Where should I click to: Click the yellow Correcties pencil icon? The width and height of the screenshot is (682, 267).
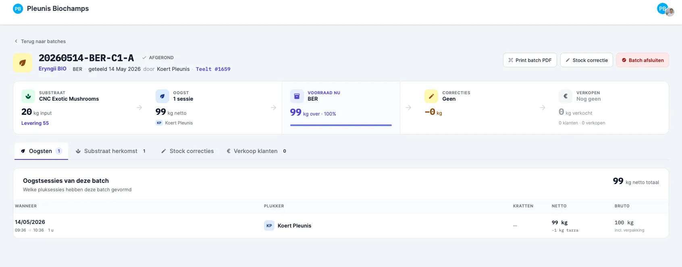[x=431, y=96]
